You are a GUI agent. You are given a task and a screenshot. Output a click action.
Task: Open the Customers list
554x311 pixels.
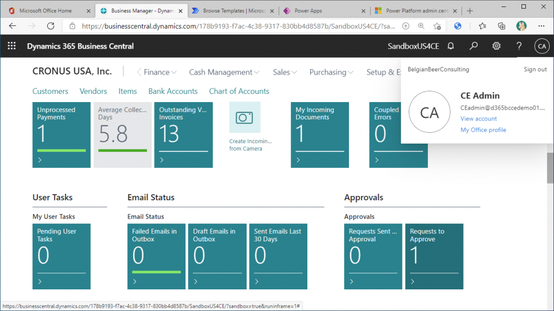[x=50, y=91]
